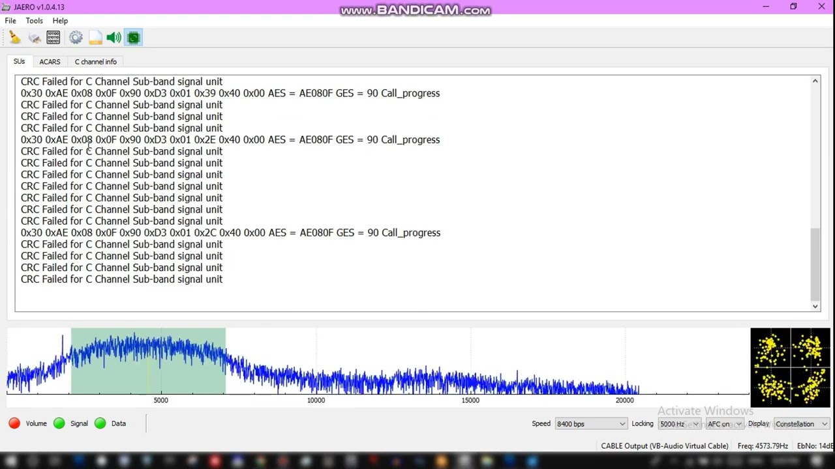Open the settings gear icon

point(76,38)
